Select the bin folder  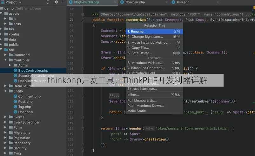tap(11, 29)
